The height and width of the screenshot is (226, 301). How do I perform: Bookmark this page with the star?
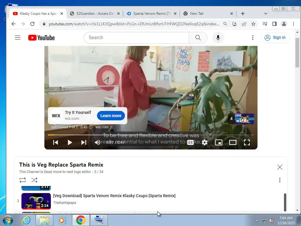click(x=253, y=24)
